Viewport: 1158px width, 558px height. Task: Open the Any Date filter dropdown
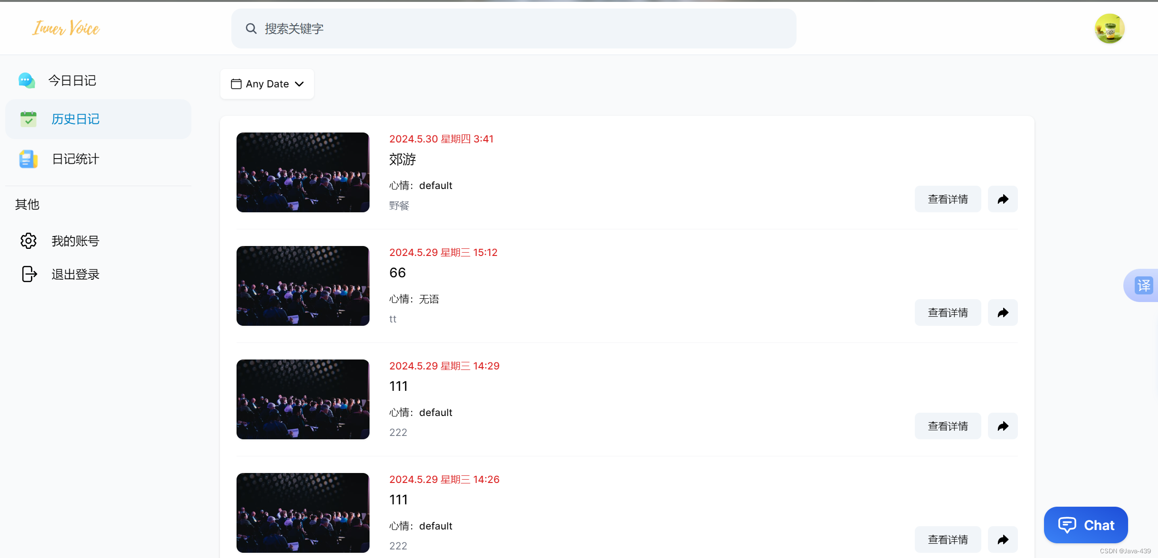267,84
